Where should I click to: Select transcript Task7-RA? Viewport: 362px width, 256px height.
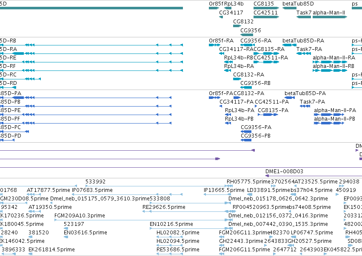coord(309,49)
